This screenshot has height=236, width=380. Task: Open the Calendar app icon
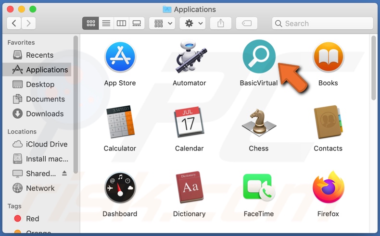(189, 122)
